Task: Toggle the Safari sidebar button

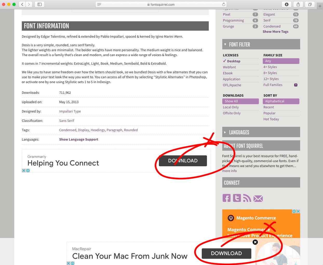Action: click(x=39, y=4)
